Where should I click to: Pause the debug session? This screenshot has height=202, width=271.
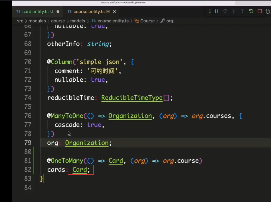[x=217, y=11]
